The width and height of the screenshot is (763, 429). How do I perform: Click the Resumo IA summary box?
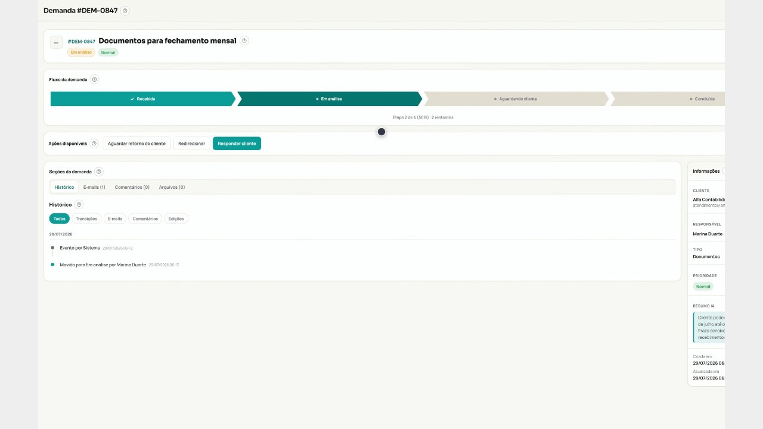pyautogui.click(x=709, y=327)
